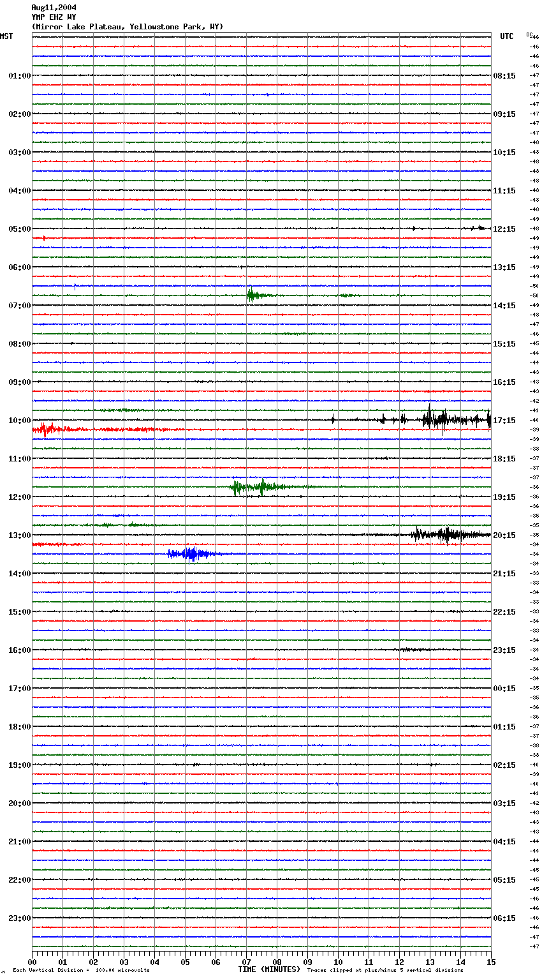This screenshot has height=979, width=542.
Task: Click the 00:15 UTC time label
Action: click(x=504, y=689)
